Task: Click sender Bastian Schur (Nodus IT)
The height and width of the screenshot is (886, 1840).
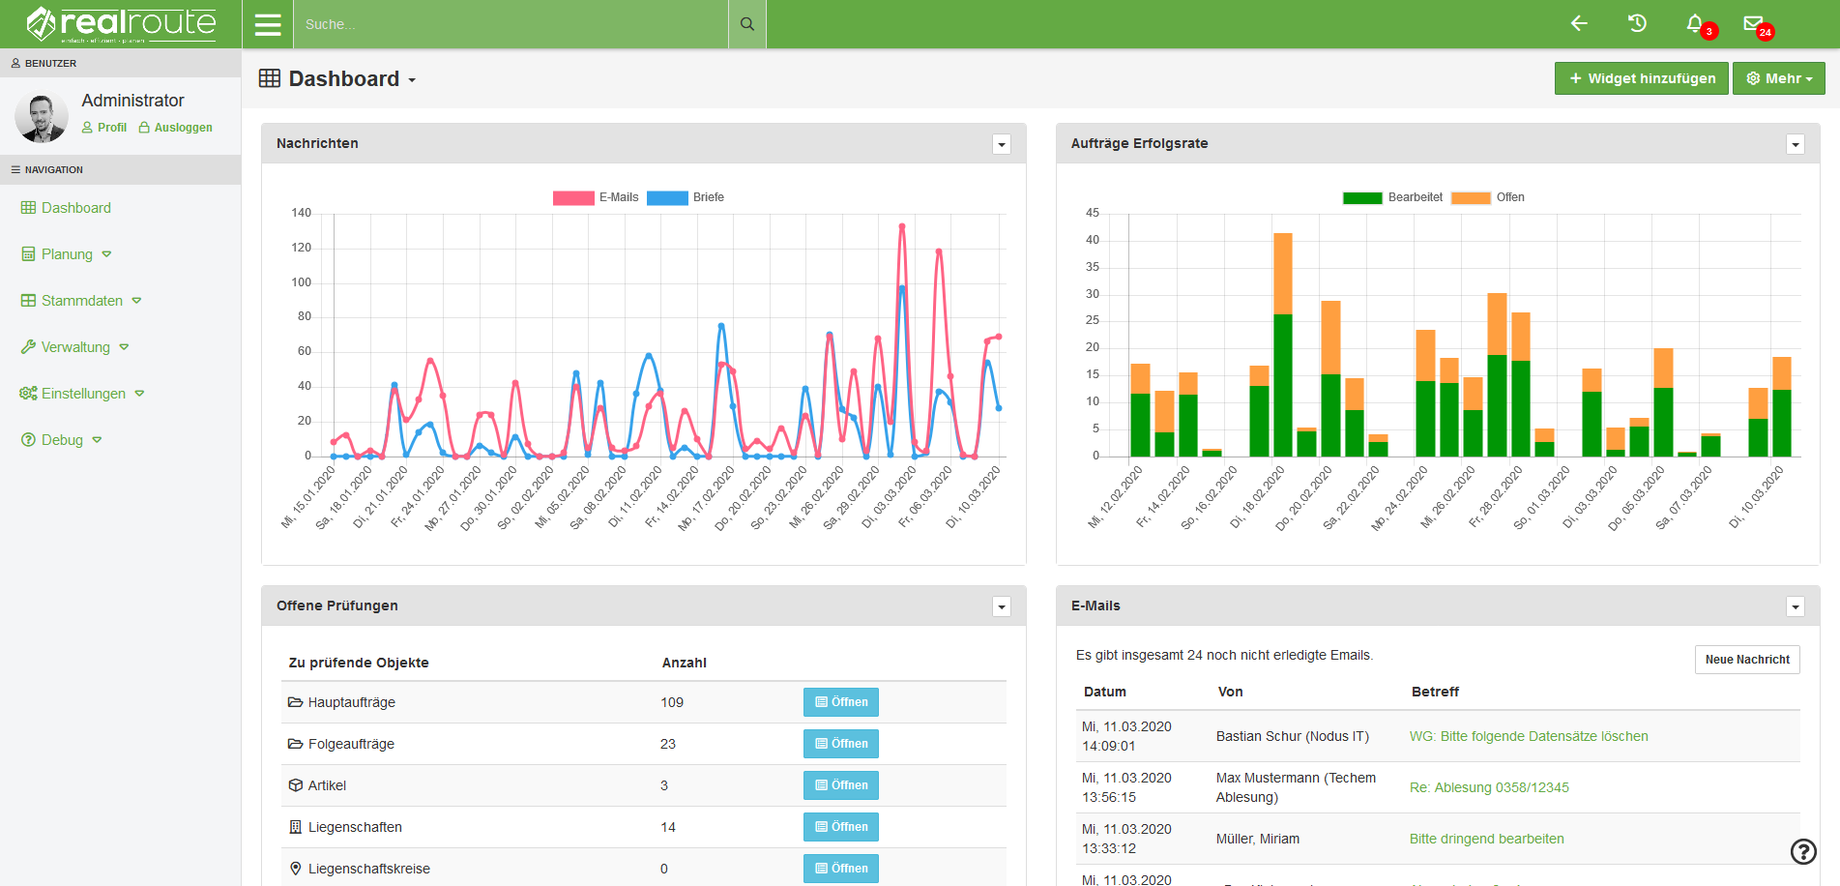Action: click(1293, 736)
